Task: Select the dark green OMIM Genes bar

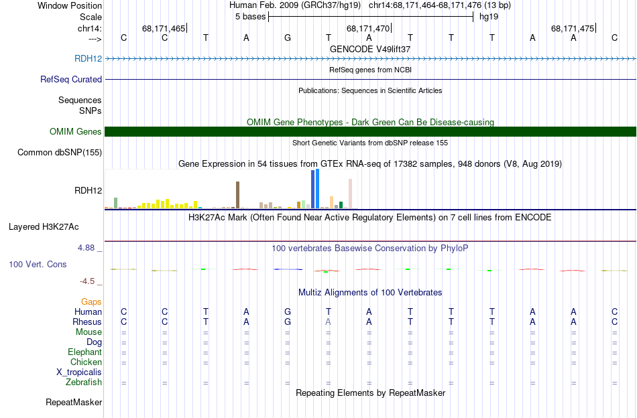Action: pyautogui.click(x=370, y=131)
